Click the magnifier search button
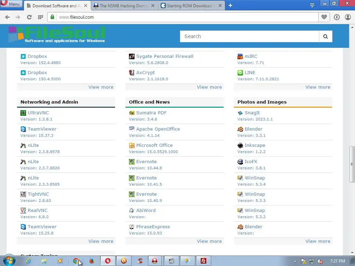 pyautogui.click(x=326, y=36)
